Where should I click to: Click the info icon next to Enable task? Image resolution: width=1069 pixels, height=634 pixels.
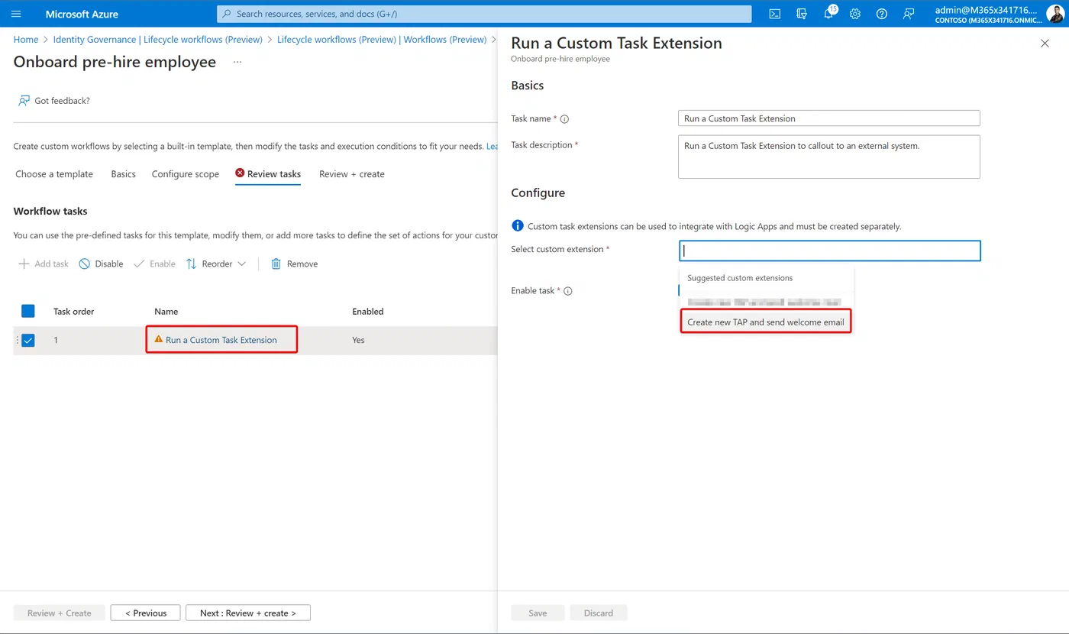[x=568, y=291]
